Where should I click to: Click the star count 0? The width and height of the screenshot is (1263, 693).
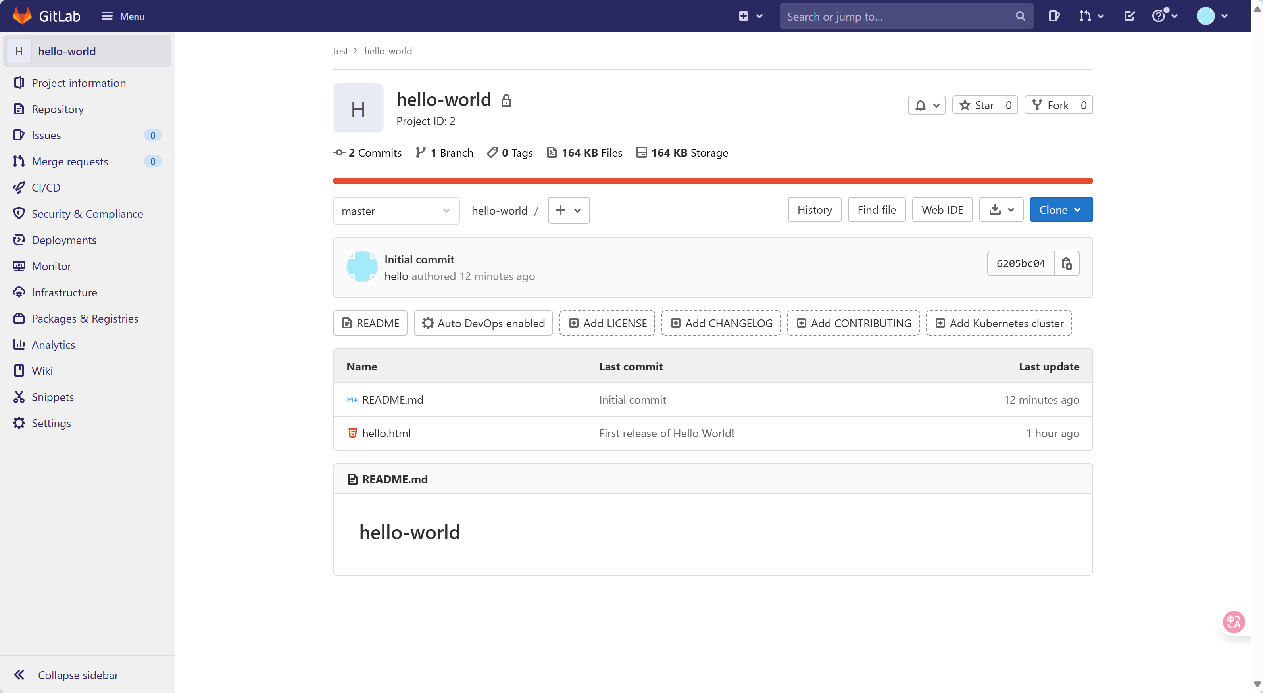tap(1009, 105)
